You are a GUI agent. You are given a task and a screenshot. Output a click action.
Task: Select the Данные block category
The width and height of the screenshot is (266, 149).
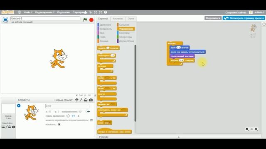tap(104, 41)
